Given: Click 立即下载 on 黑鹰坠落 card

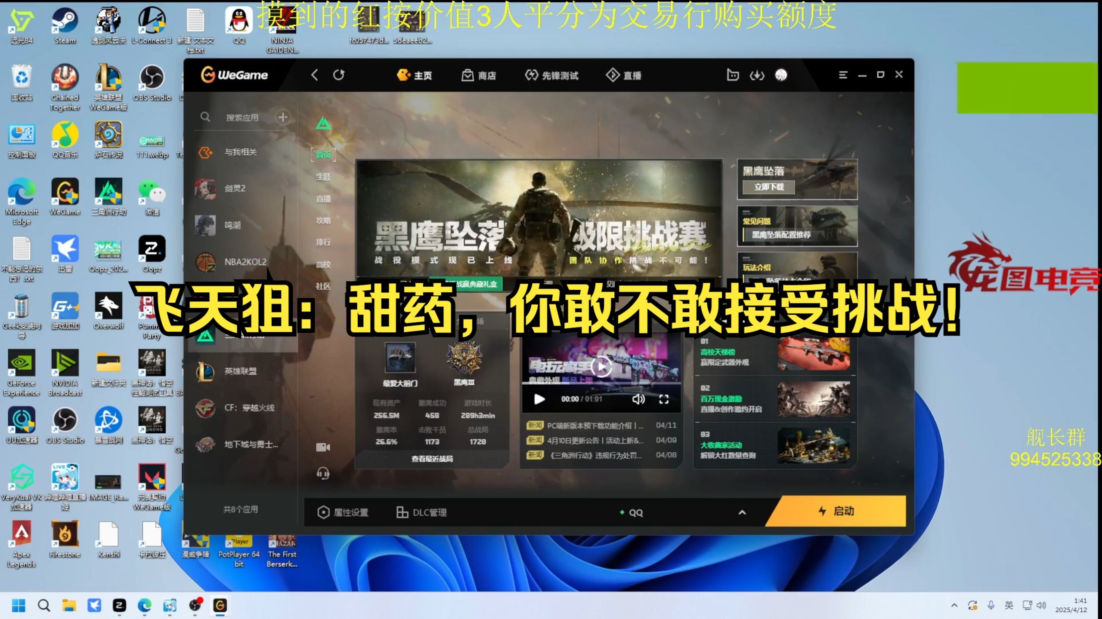Looking at the screenshot, I should (x=769, y=187).
